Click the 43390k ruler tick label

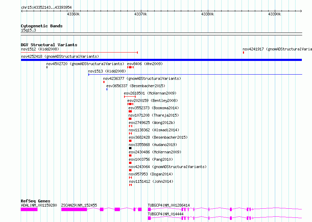[x=274, y=14]
